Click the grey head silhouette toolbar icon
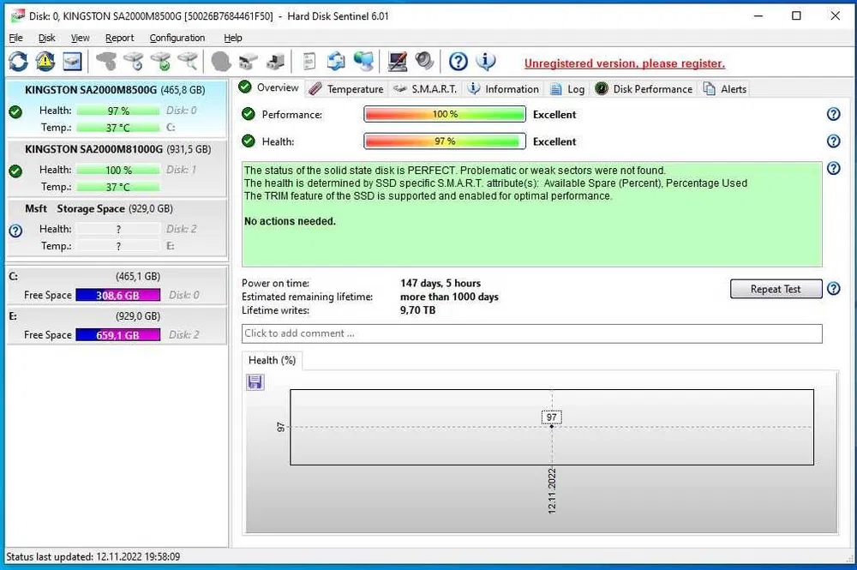The image size is (857, 570). pyautogui.click(x=221, y=61)
